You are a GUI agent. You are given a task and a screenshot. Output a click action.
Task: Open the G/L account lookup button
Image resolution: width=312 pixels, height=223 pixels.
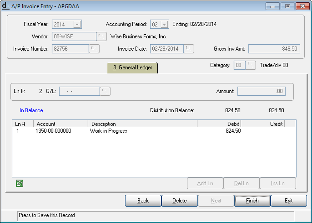point(105,91)
